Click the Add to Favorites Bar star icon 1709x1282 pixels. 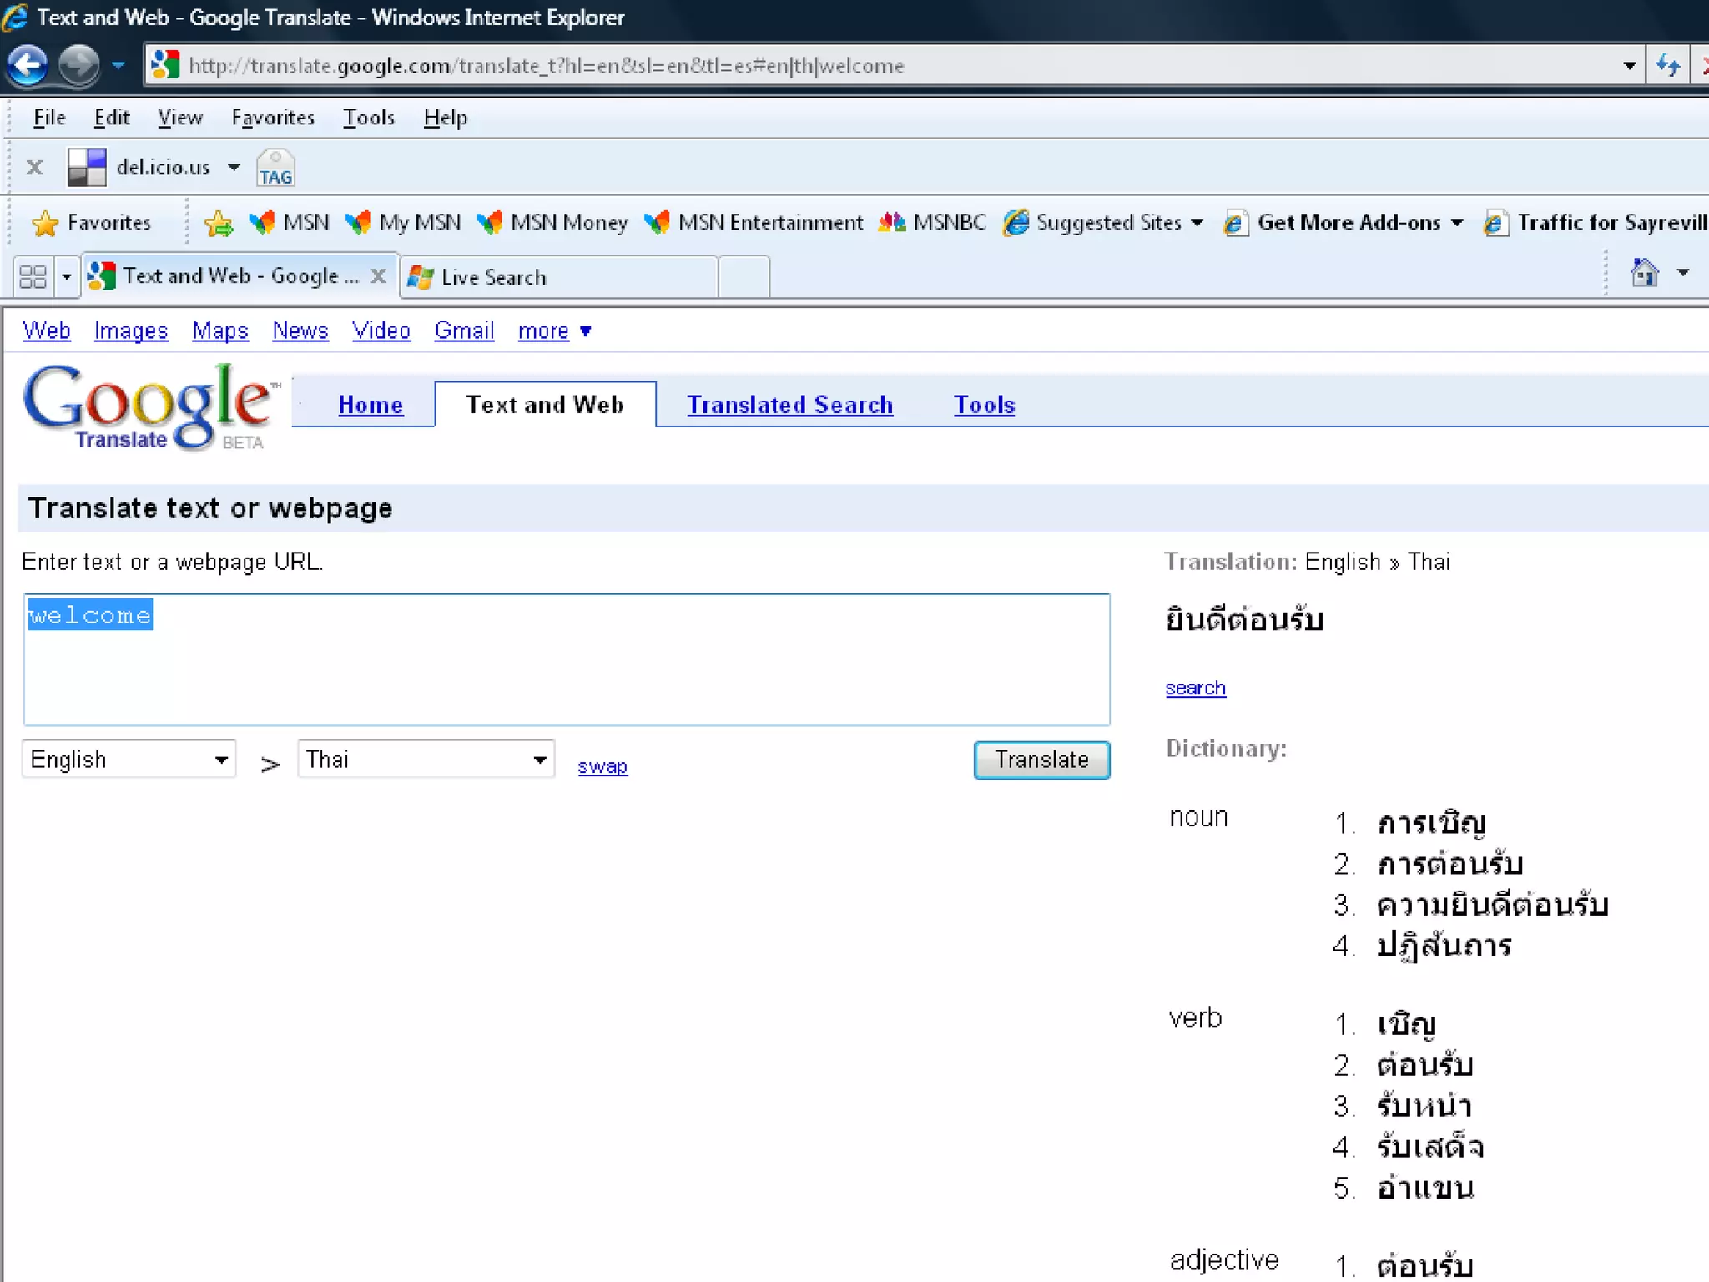pos(219,223)
